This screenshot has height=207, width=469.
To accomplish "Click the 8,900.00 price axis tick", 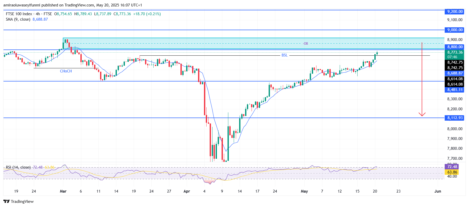I will [455, 40].
